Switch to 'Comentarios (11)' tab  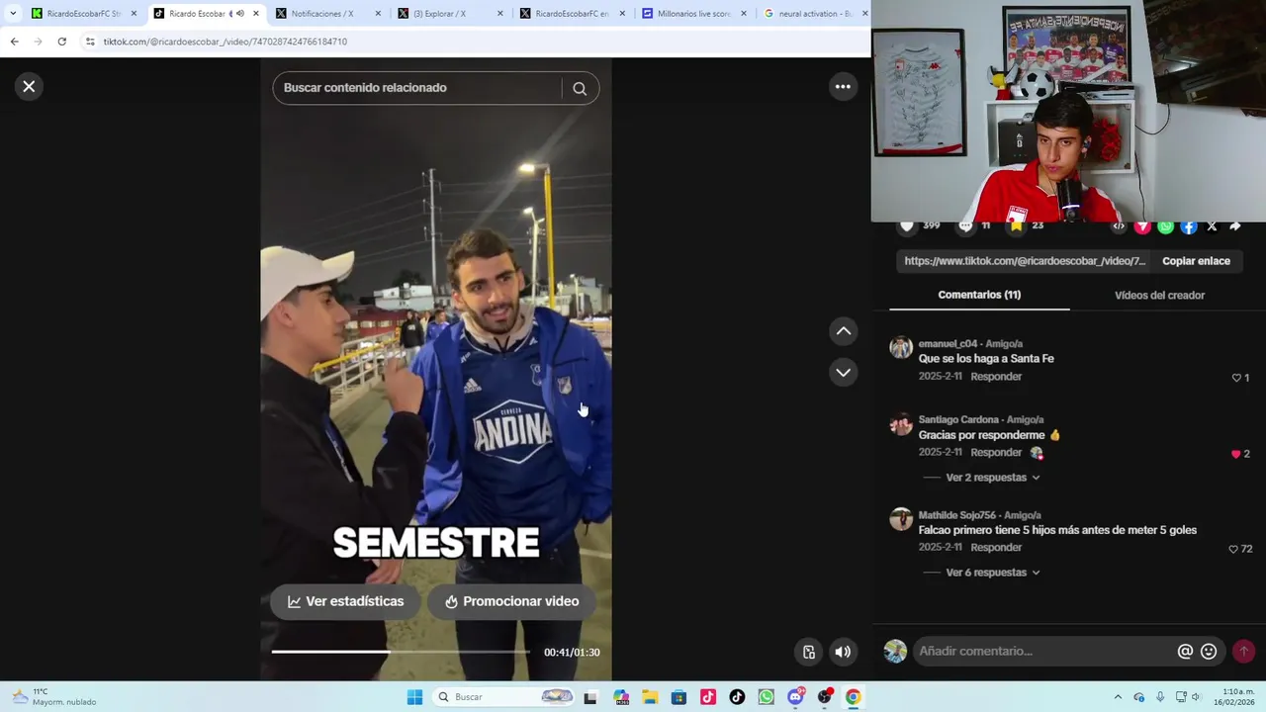pos(979,295)
